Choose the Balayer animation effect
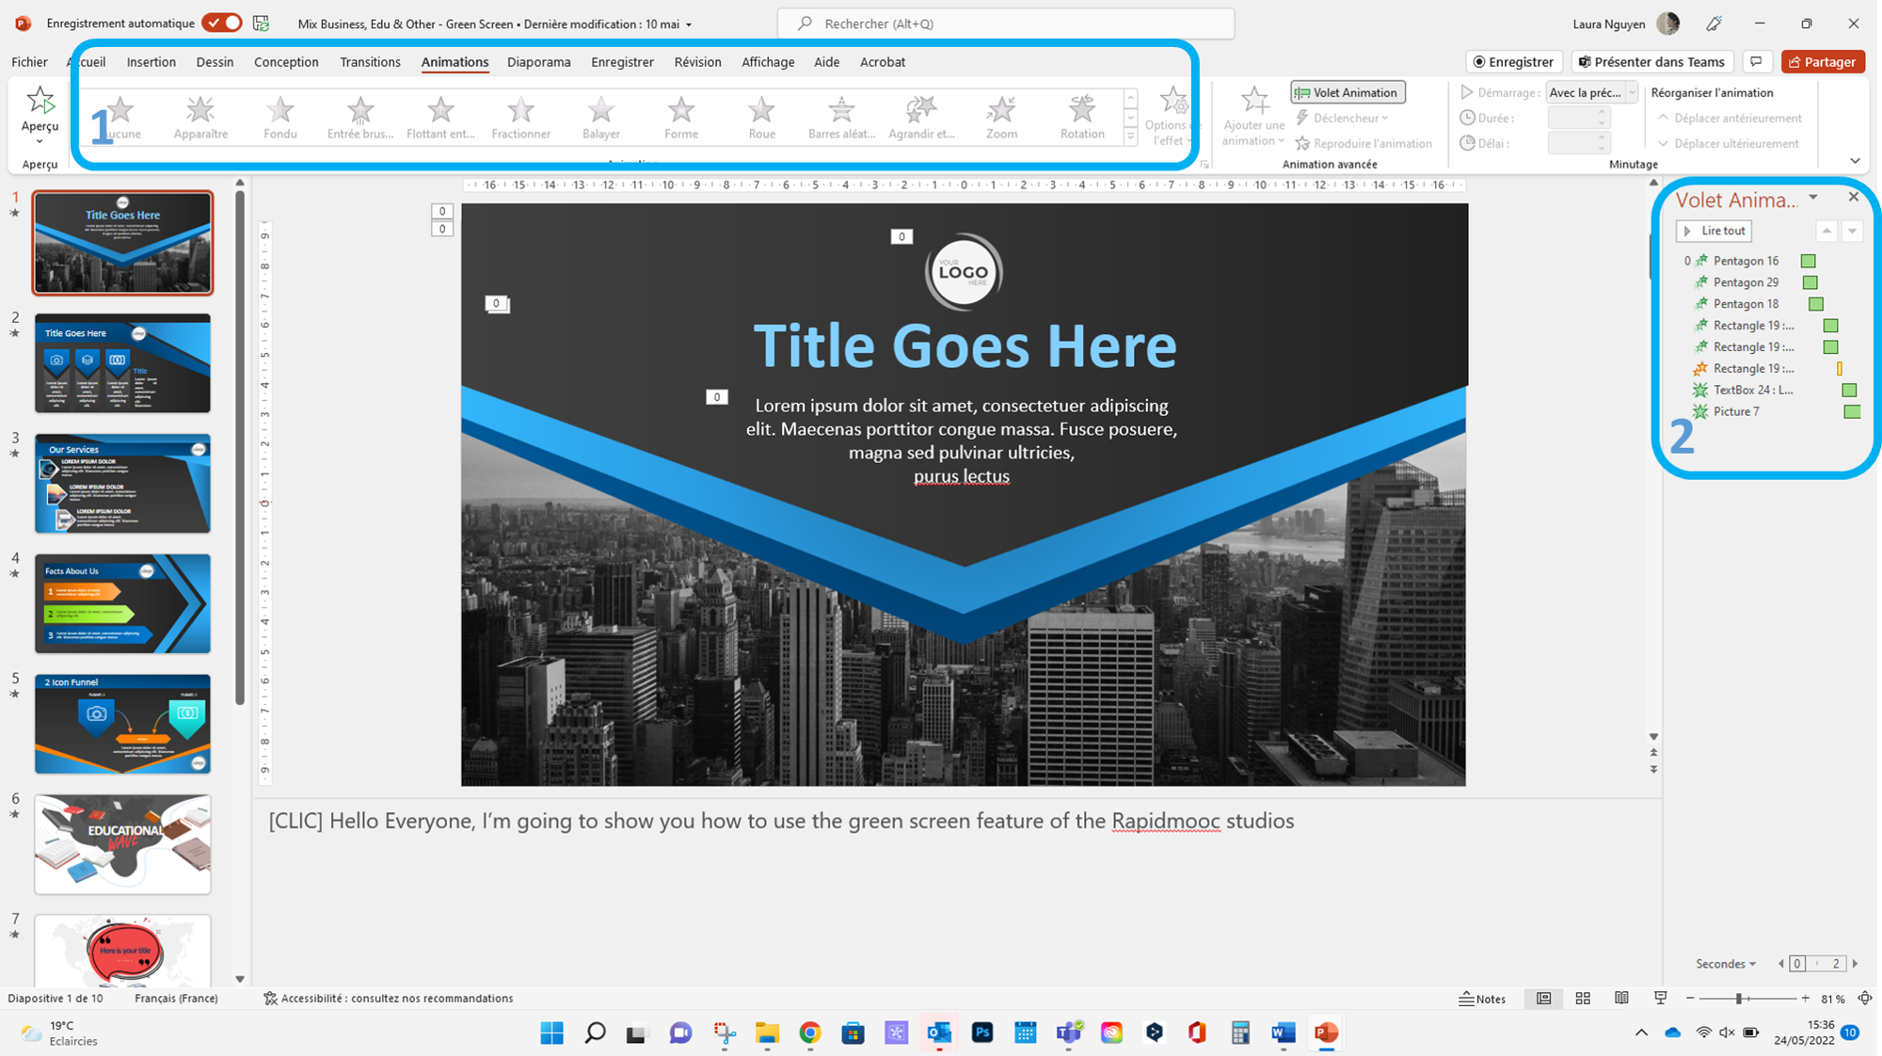Viewport: 1882px width, 1056px height. pyautogui.click(x=600, y=115)
